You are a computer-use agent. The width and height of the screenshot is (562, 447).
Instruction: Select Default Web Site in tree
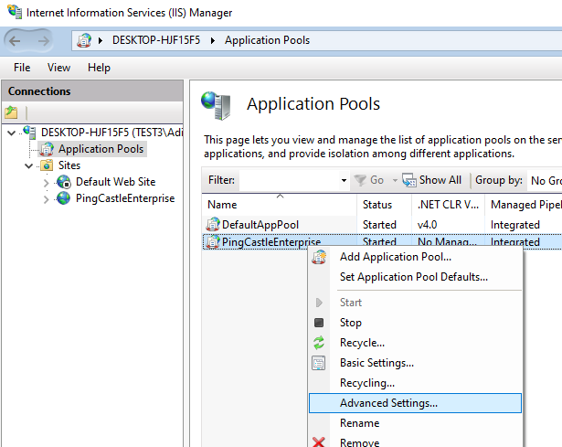pyautogui.click(x=115, y=182)
